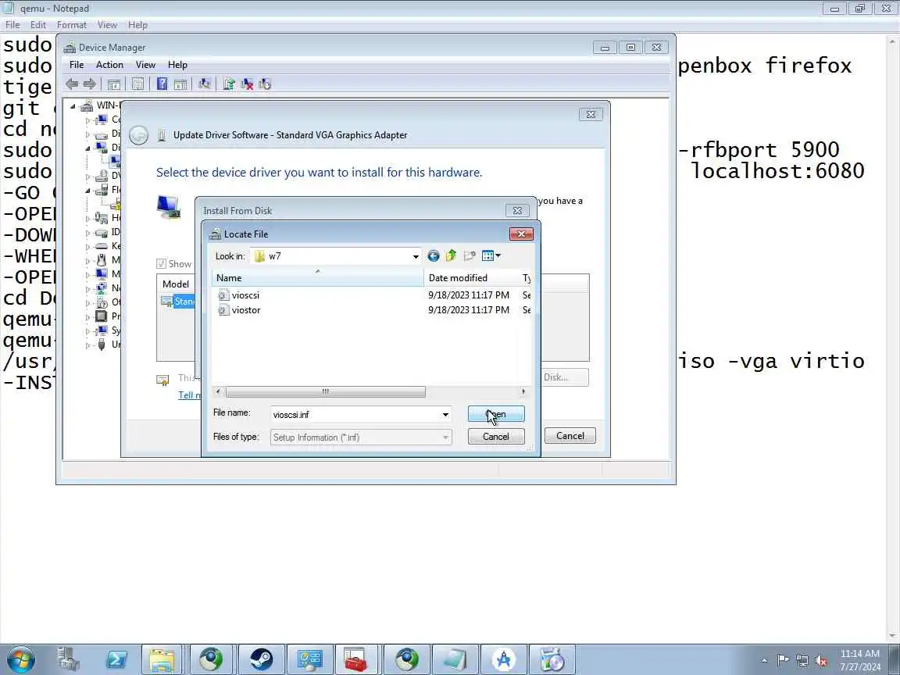
Task: Collapse the WIN- computer root node
Action: [x=73, y=105]
